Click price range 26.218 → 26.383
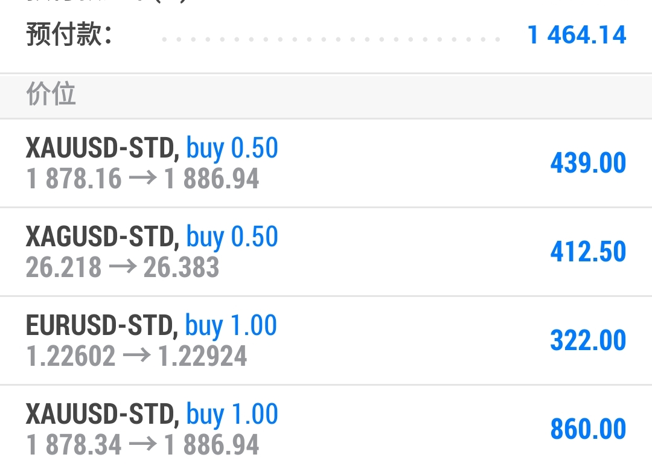This screenshot has height=466, width=652. (x=122, y=267)
